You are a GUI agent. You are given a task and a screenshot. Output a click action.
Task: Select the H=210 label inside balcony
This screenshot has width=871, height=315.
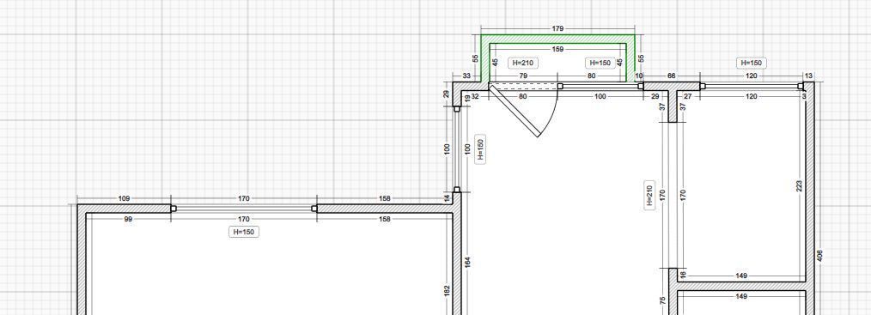523,64
